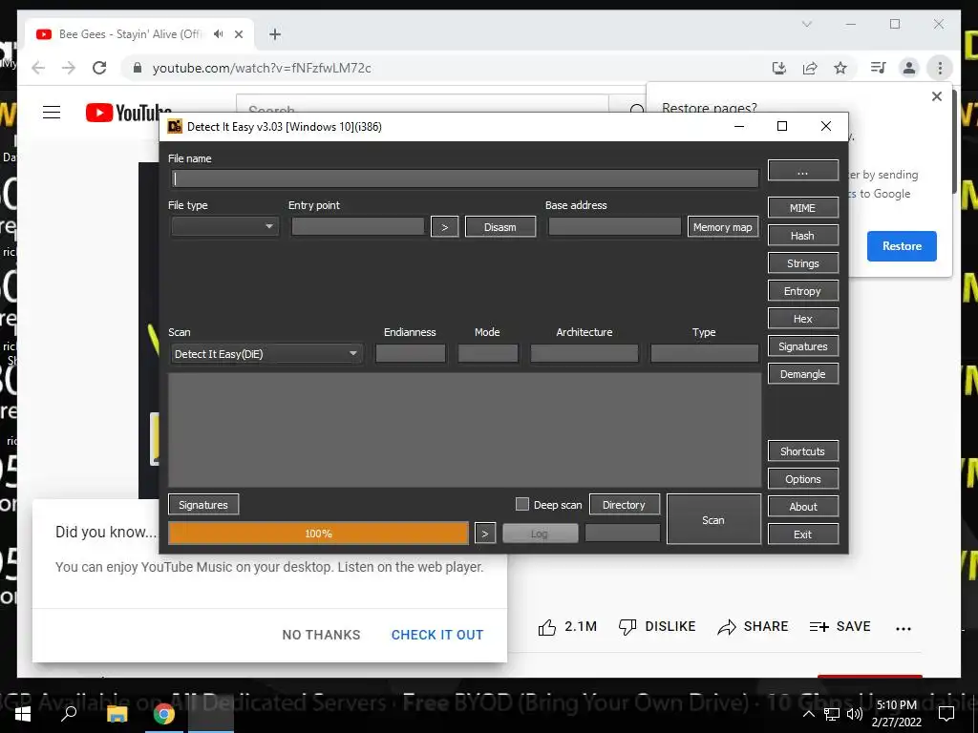The image size is (978, 733).
Task: Click the Signatures button below scan results
Action: pyautogui.click(x=203, y=505)
